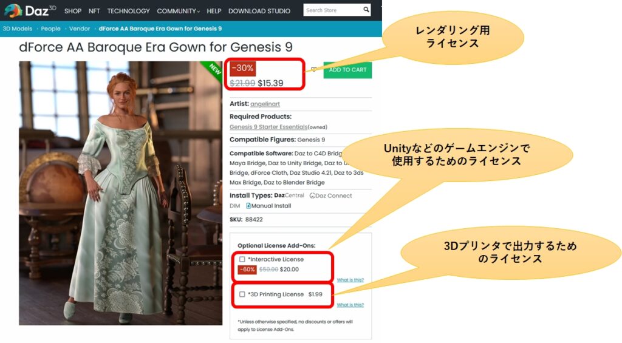This screenshot has height=343, width=622.
Task: Open the SHOP menu
Action: 73,11
